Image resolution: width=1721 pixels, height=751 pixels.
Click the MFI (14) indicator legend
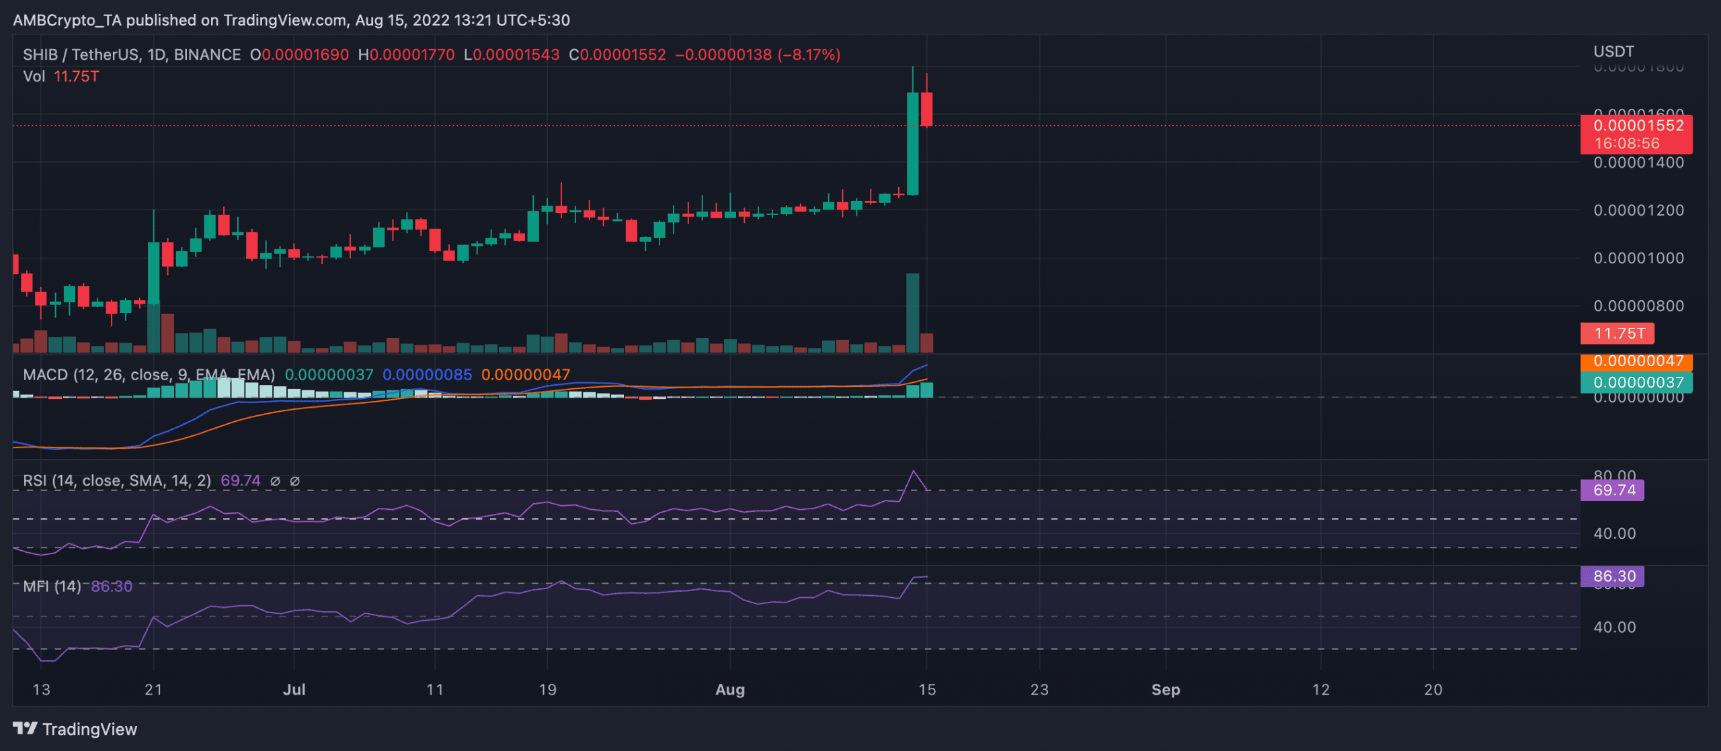(52, 586)
